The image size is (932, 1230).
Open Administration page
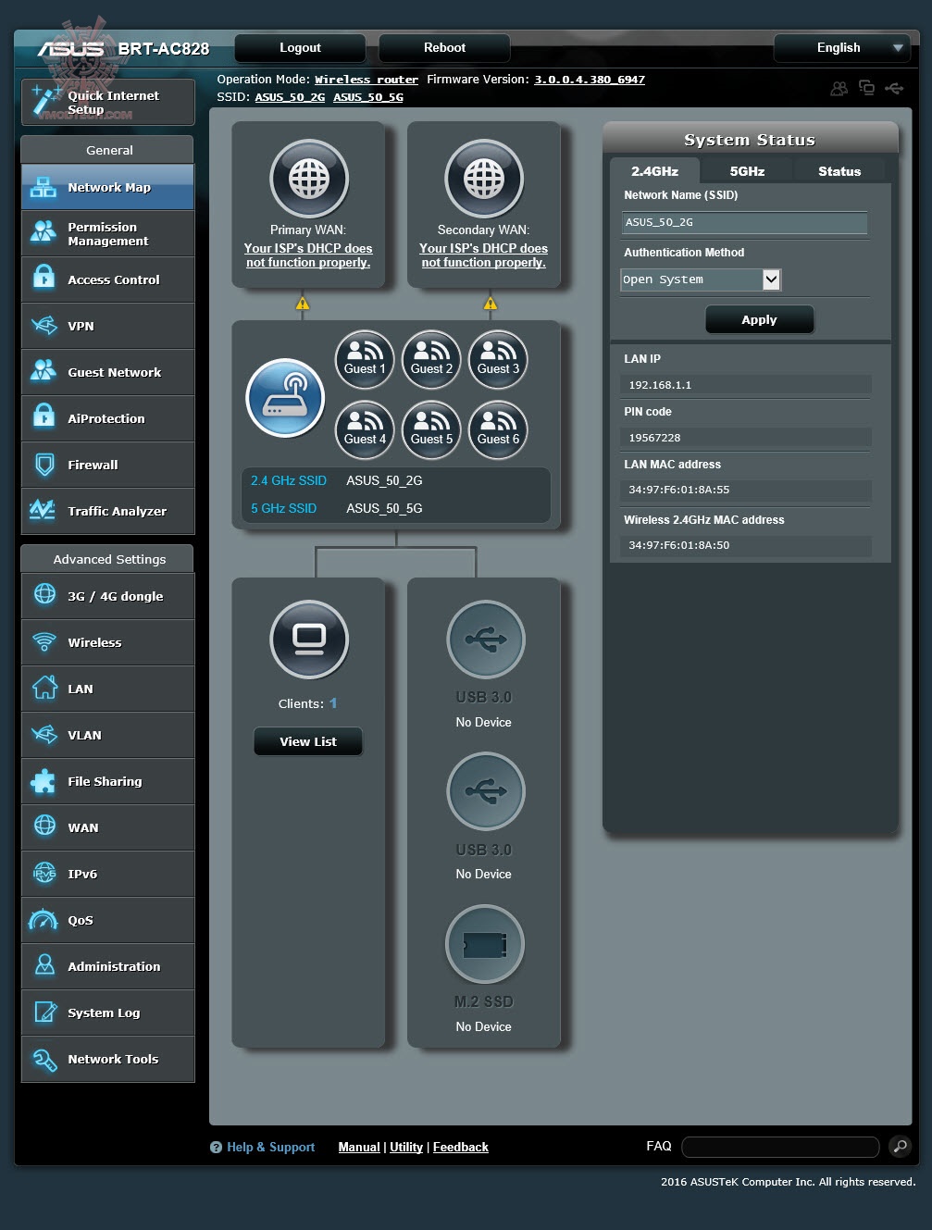point(108,966)
